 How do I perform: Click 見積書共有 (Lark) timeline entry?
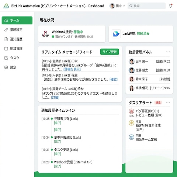pos(66,119)
